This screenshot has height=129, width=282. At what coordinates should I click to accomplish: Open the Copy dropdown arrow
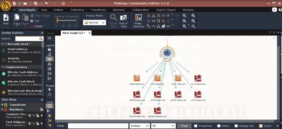pyautogui.click(x=17, y=26)
